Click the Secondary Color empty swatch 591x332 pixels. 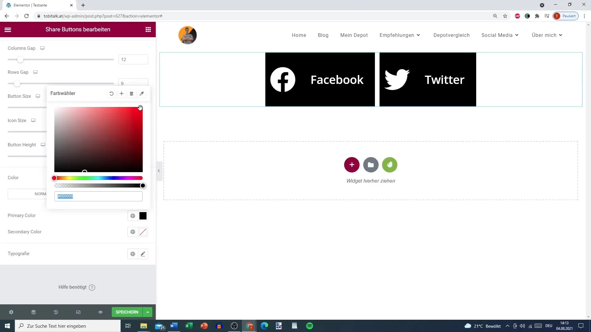pyautogui.click(x=143, y=232)
